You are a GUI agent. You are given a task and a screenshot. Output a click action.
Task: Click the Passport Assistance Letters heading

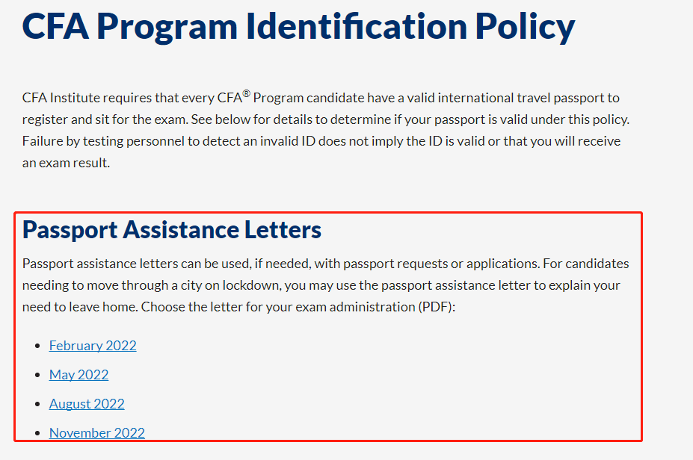tap(172, 230)
